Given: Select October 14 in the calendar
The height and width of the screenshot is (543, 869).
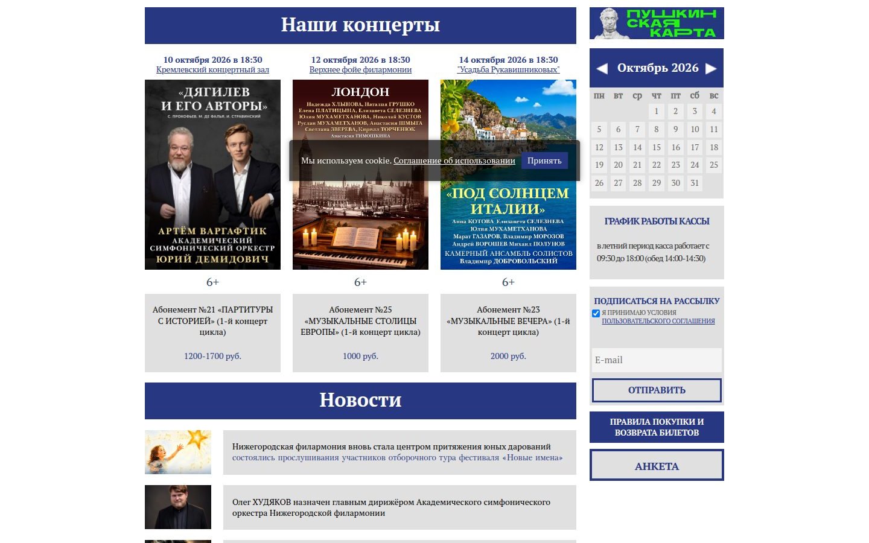Looking at the screenshot, I should (637, 147).
